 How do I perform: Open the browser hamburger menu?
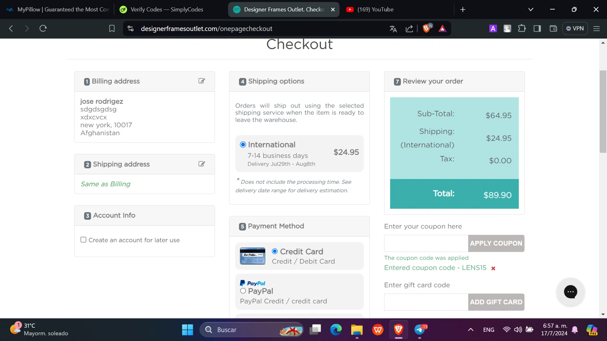point(596,28)
